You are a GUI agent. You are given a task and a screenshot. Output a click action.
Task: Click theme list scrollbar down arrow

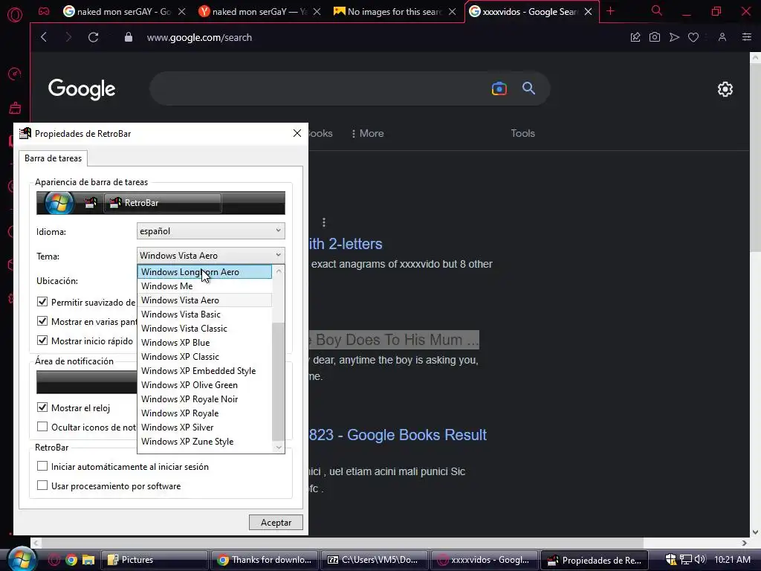tap(279, 447)
